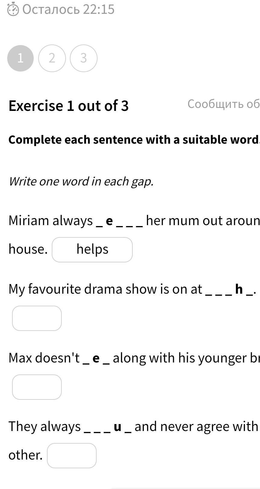The width and height of the screenshot is (260, 489).
Task: Go to exercise step 2
Action: (x=52, y=58)
